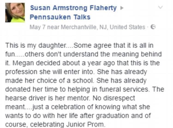Viewport: 173px width, 128px height.
Task: Click the opening line "This is my daughter"
Action: click(x=35, y=45)
